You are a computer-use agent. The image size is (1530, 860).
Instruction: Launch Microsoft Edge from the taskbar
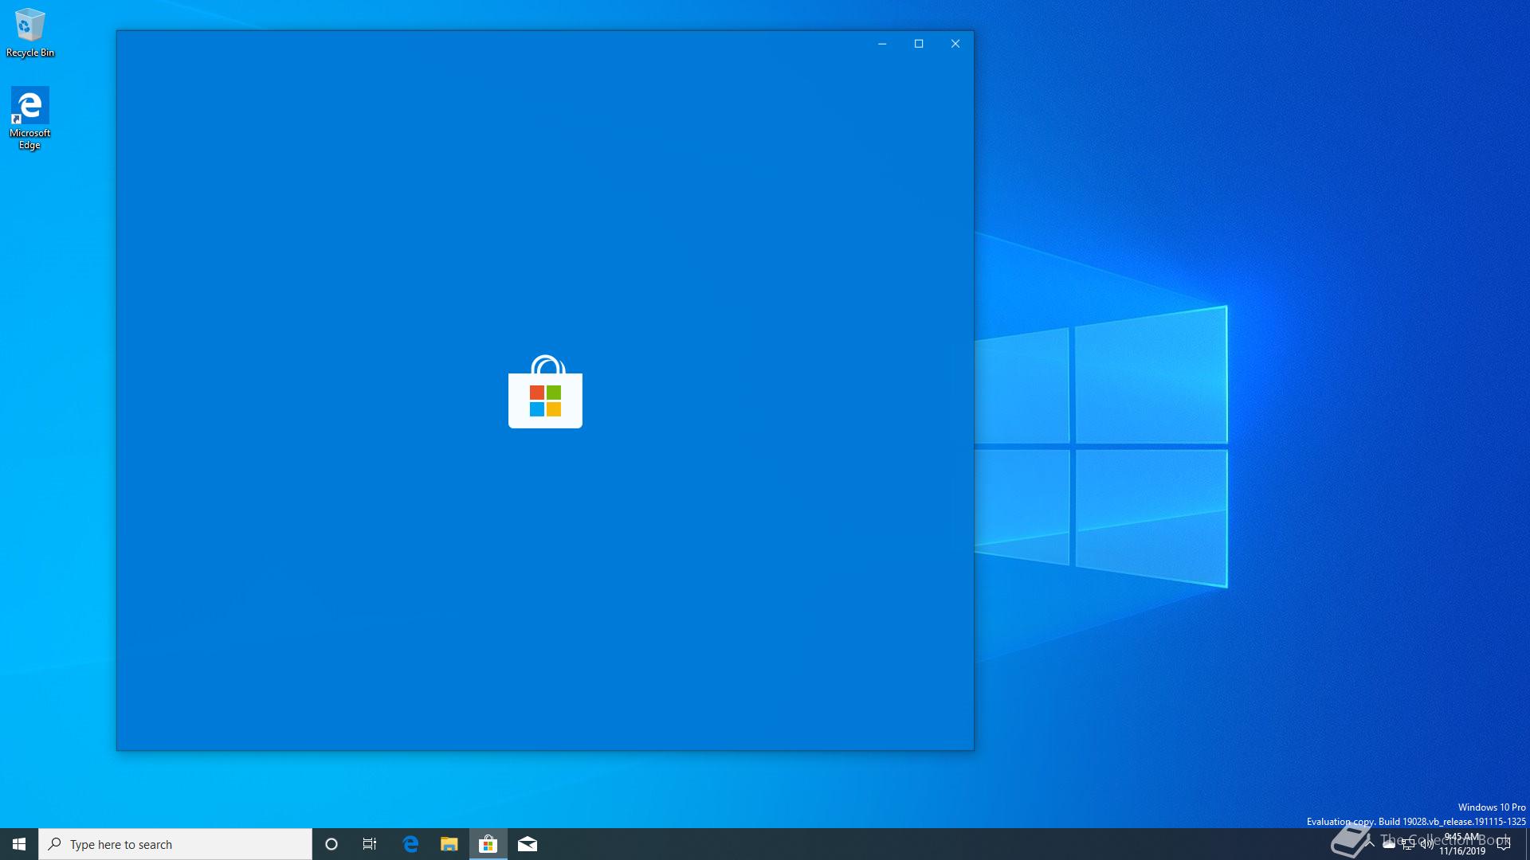point(410,844)
